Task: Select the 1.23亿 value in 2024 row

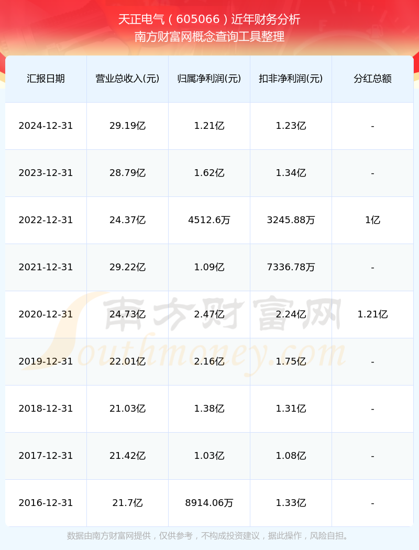Action: [291, 126]
